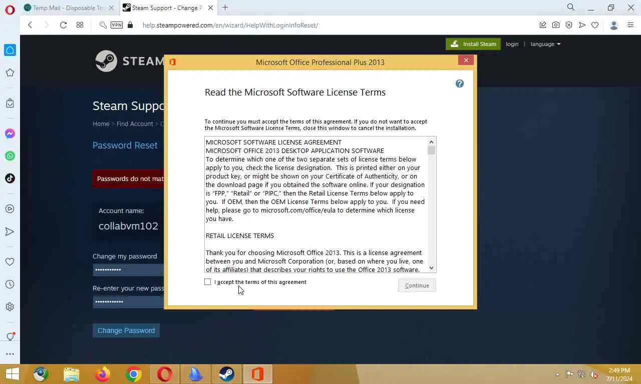View site security lock info
This screenshot has height=384, width=641.
[x=130, y=25]
